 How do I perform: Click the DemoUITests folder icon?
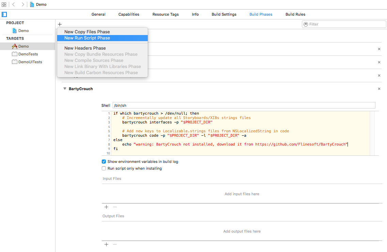tap(15, 62)
